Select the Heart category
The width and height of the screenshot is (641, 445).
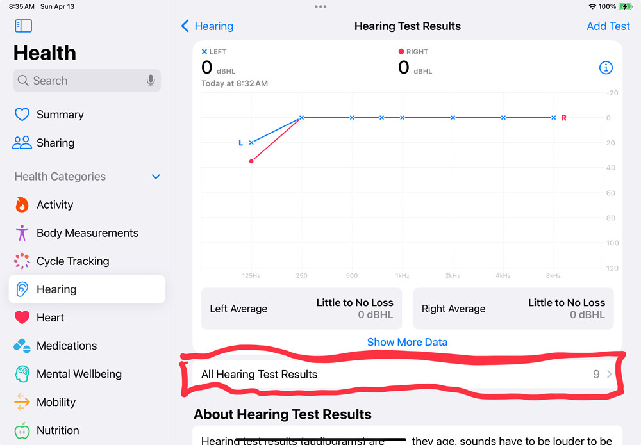87,317
